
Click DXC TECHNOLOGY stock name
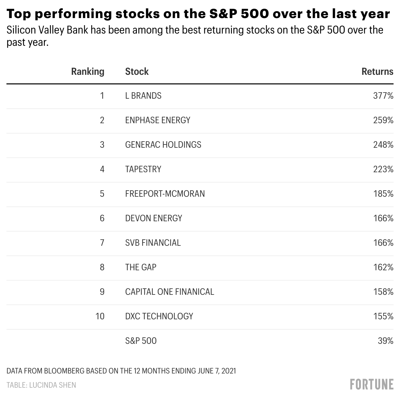[x=159, y=316]
